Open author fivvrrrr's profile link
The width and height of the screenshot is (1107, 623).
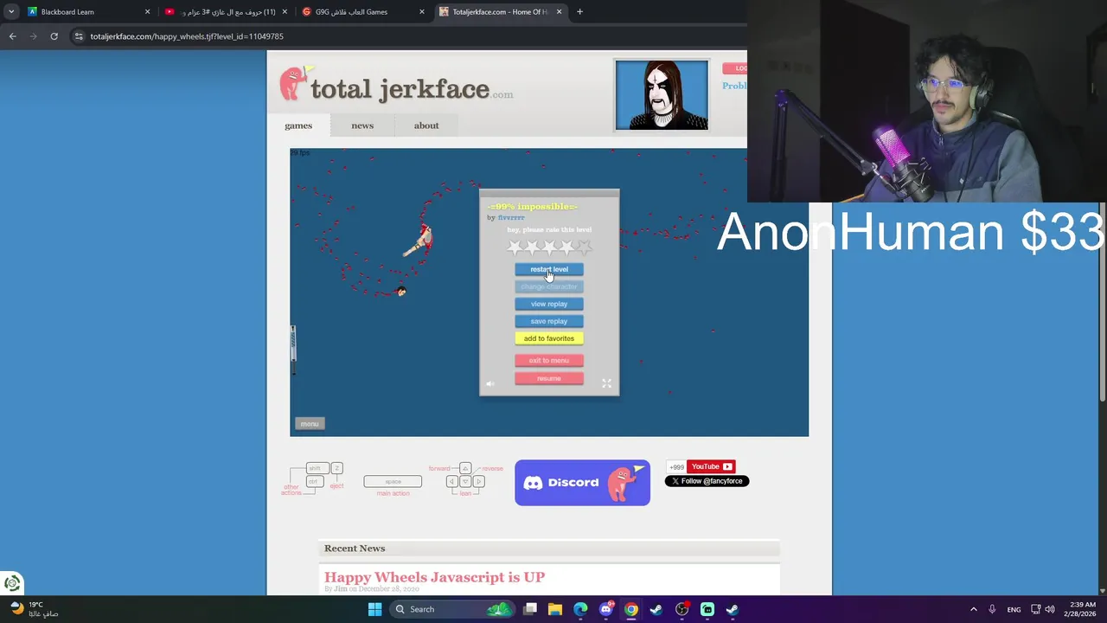(511, 217)
